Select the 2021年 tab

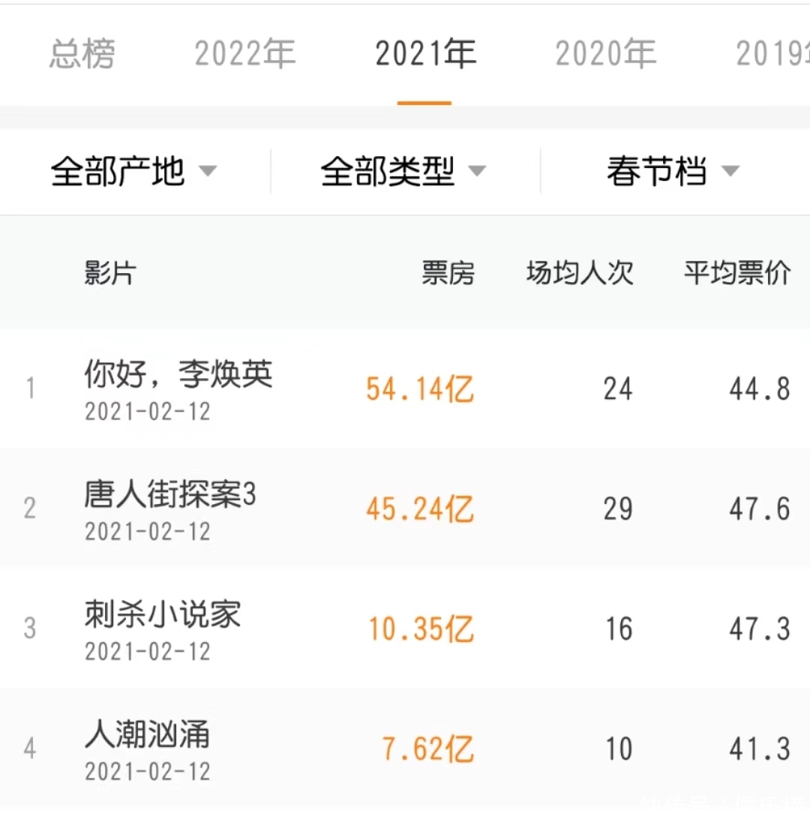425,55
